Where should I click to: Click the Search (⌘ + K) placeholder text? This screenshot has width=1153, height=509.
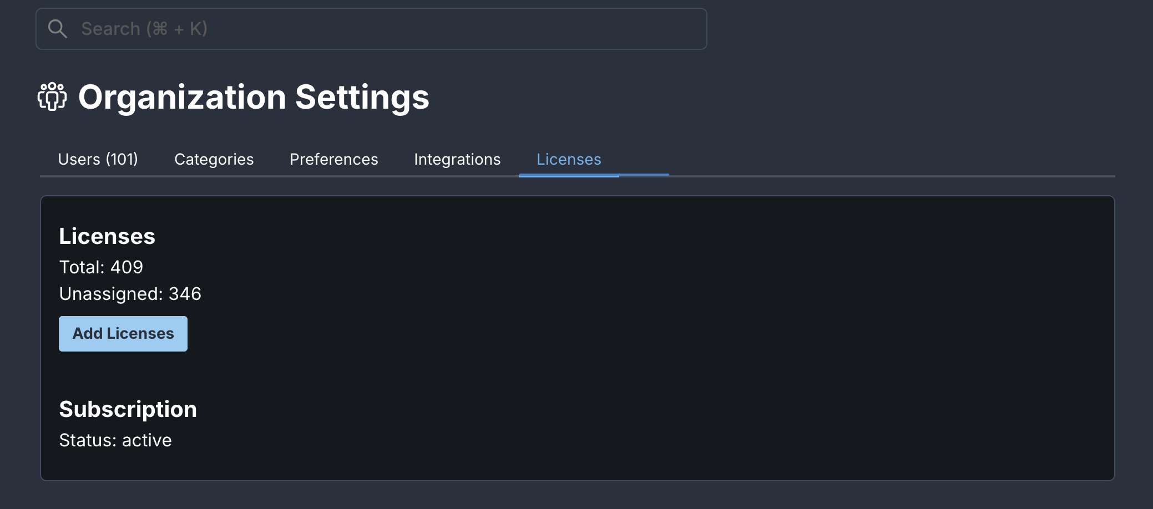pyautogui.click(x=144, y=28)
